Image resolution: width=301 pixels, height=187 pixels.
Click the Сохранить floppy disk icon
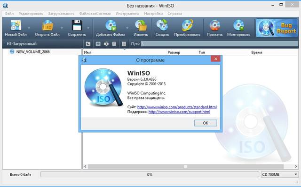[x=77, y=25]
